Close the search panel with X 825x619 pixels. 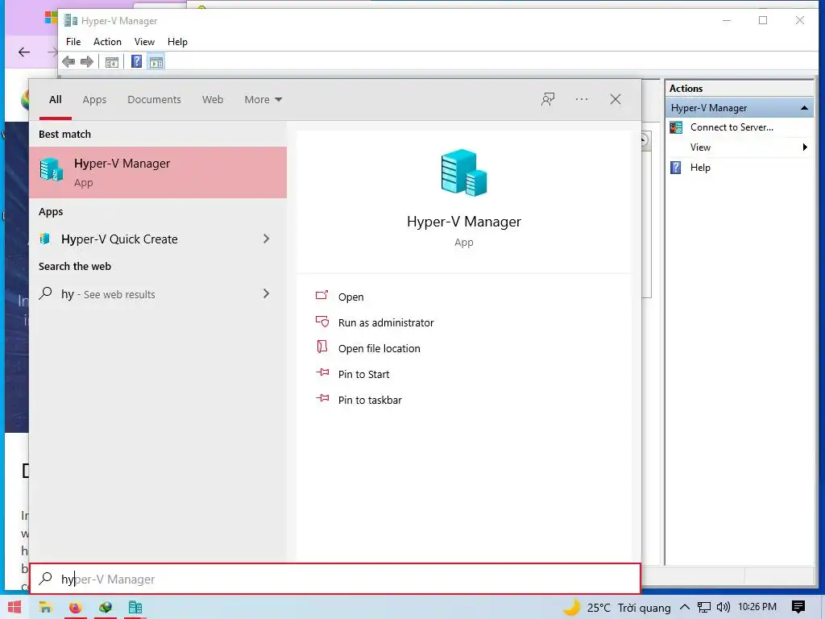(615, 99)
